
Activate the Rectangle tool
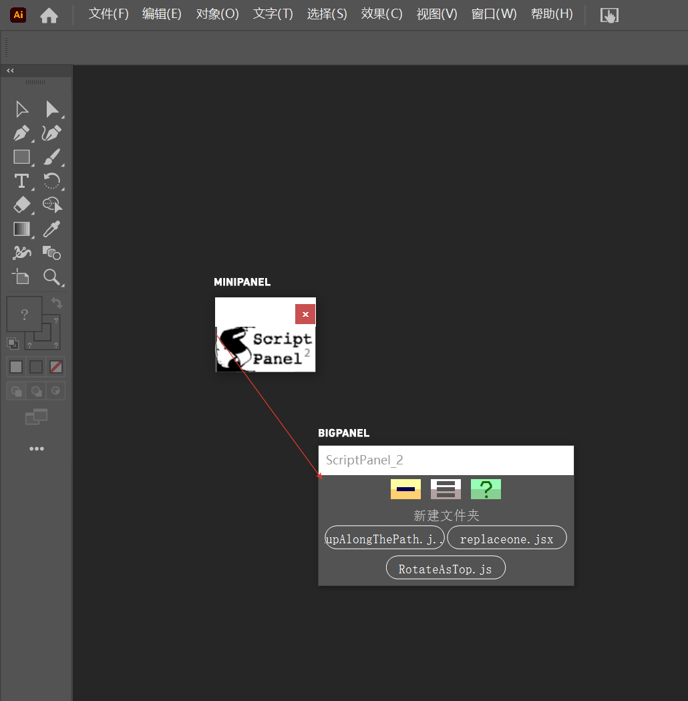[21, 157]
